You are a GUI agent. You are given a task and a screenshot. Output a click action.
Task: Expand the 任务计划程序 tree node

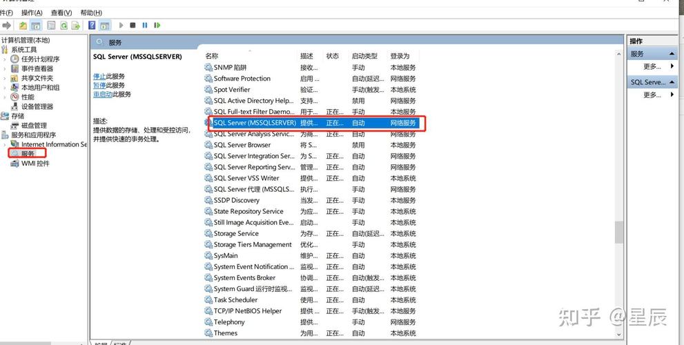coord(5,59)
